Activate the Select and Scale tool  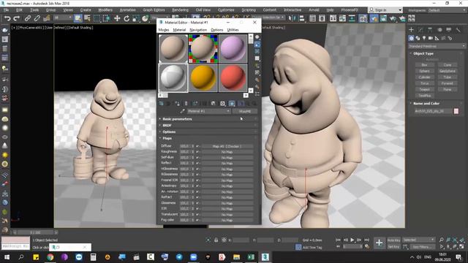tap(136, 18)
